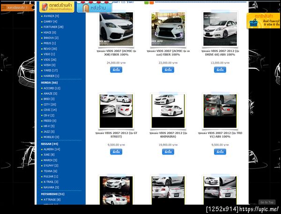Select X-TRAIL [3] category
The image size is (281, 214).
[51, 182]
